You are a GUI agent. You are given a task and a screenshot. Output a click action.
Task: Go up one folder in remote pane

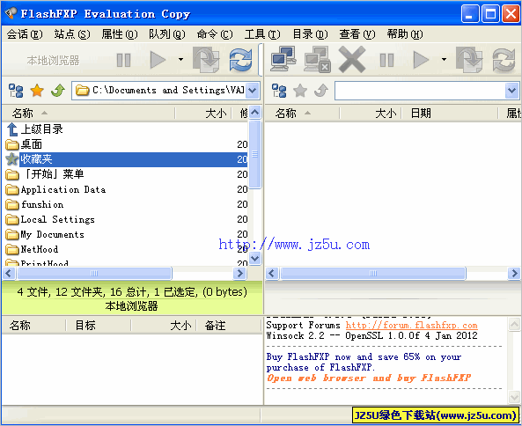(321, 90)
